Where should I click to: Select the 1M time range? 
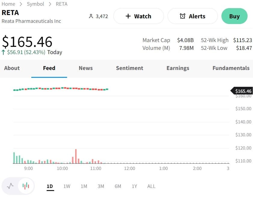click(84, 186)
